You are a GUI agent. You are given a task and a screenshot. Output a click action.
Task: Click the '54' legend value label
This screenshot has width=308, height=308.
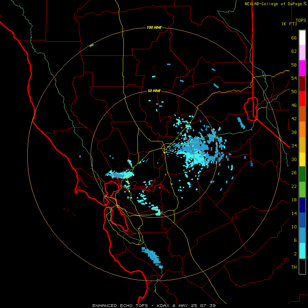point(294,78)
